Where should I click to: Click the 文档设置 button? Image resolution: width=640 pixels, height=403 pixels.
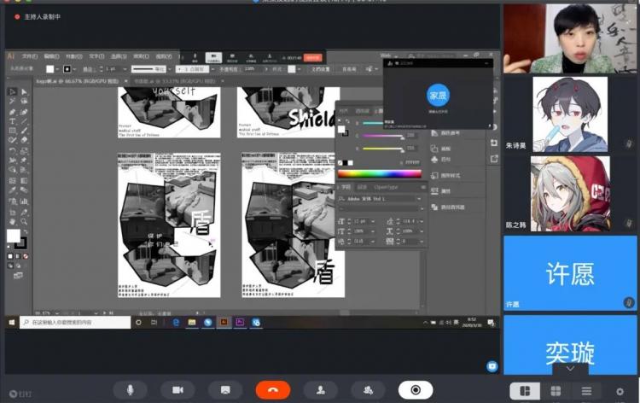[321, 69]
